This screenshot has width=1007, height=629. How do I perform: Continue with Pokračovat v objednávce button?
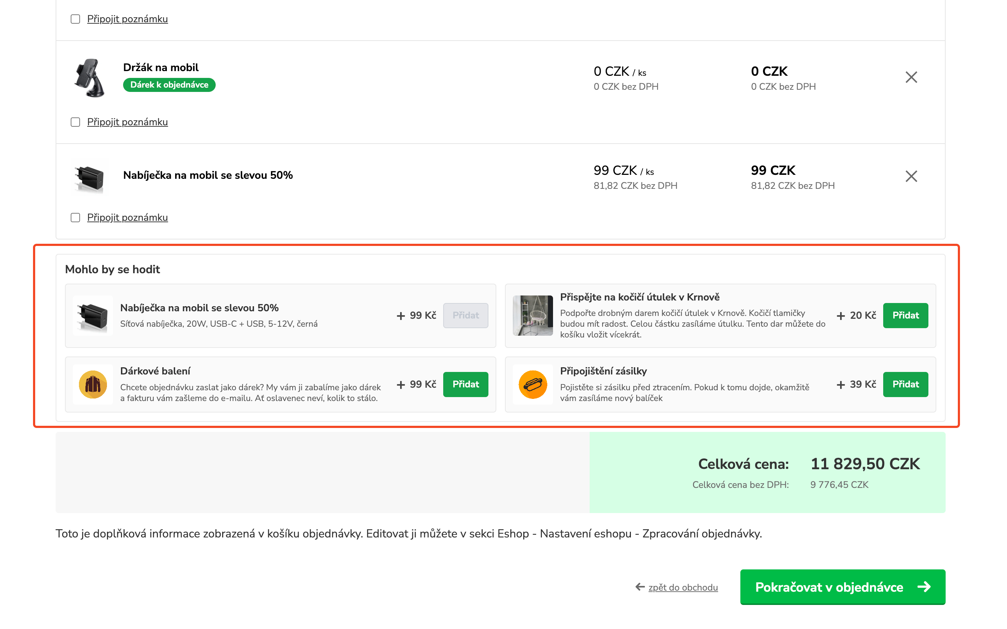point(842,587)
